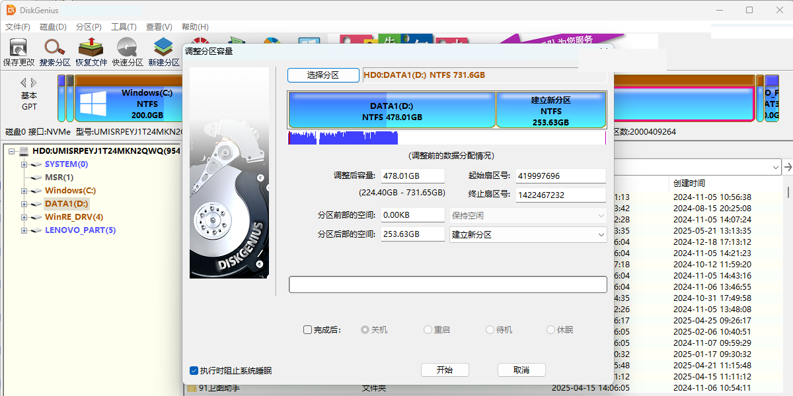Click the disk navigation right arrow
793x396 pixels.
tap(34, 82)
